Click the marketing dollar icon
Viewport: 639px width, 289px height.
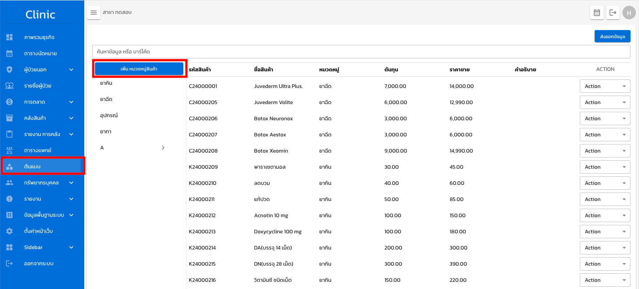pyautogui.click(x=9, y=102)
